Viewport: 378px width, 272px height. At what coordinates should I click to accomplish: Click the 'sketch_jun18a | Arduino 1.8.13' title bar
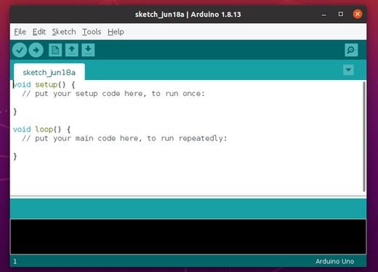point(188,15)
